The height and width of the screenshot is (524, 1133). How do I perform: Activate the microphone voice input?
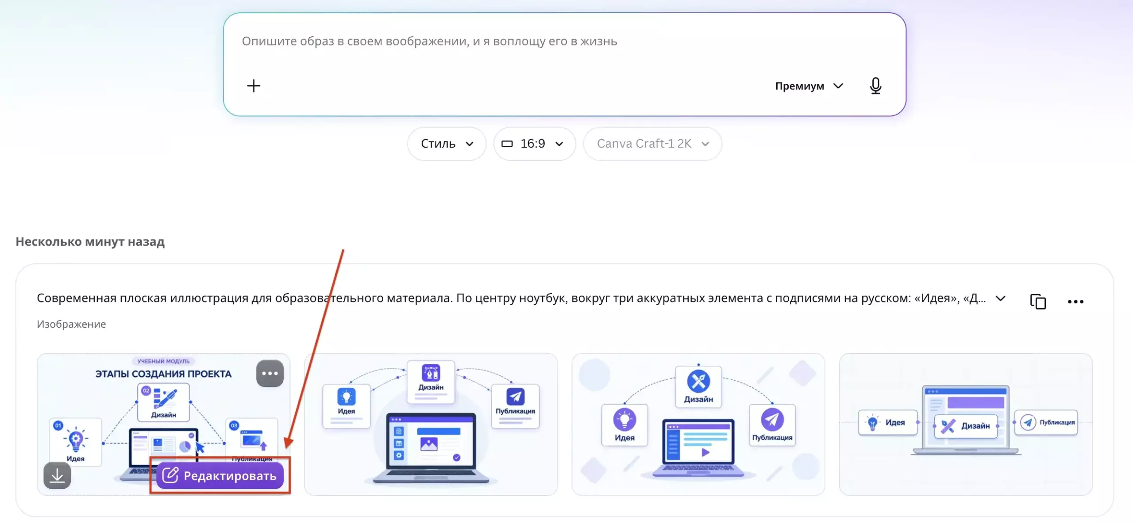pos(875,86)
